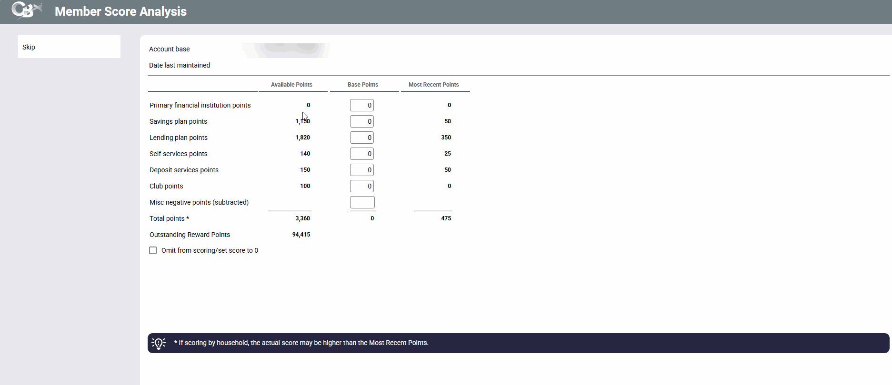Screen dimensions: 892x385
Task: Select the Base Points column header
Action: (x=362, y=85)
